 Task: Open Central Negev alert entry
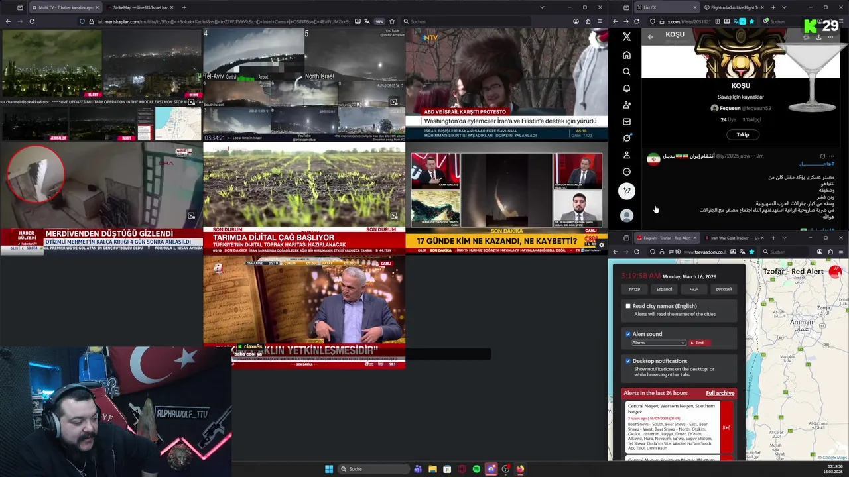point(673,427)
